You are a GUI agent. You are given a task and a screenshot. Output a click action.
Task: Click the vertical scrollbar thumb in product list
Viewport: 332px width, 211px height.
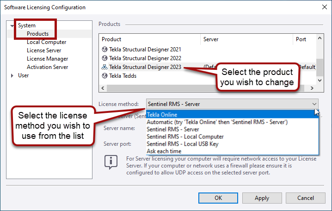320,68
